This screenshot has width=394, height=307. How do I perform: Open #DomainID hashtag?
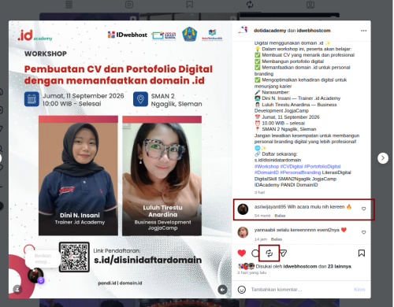[x=266, y=172]
